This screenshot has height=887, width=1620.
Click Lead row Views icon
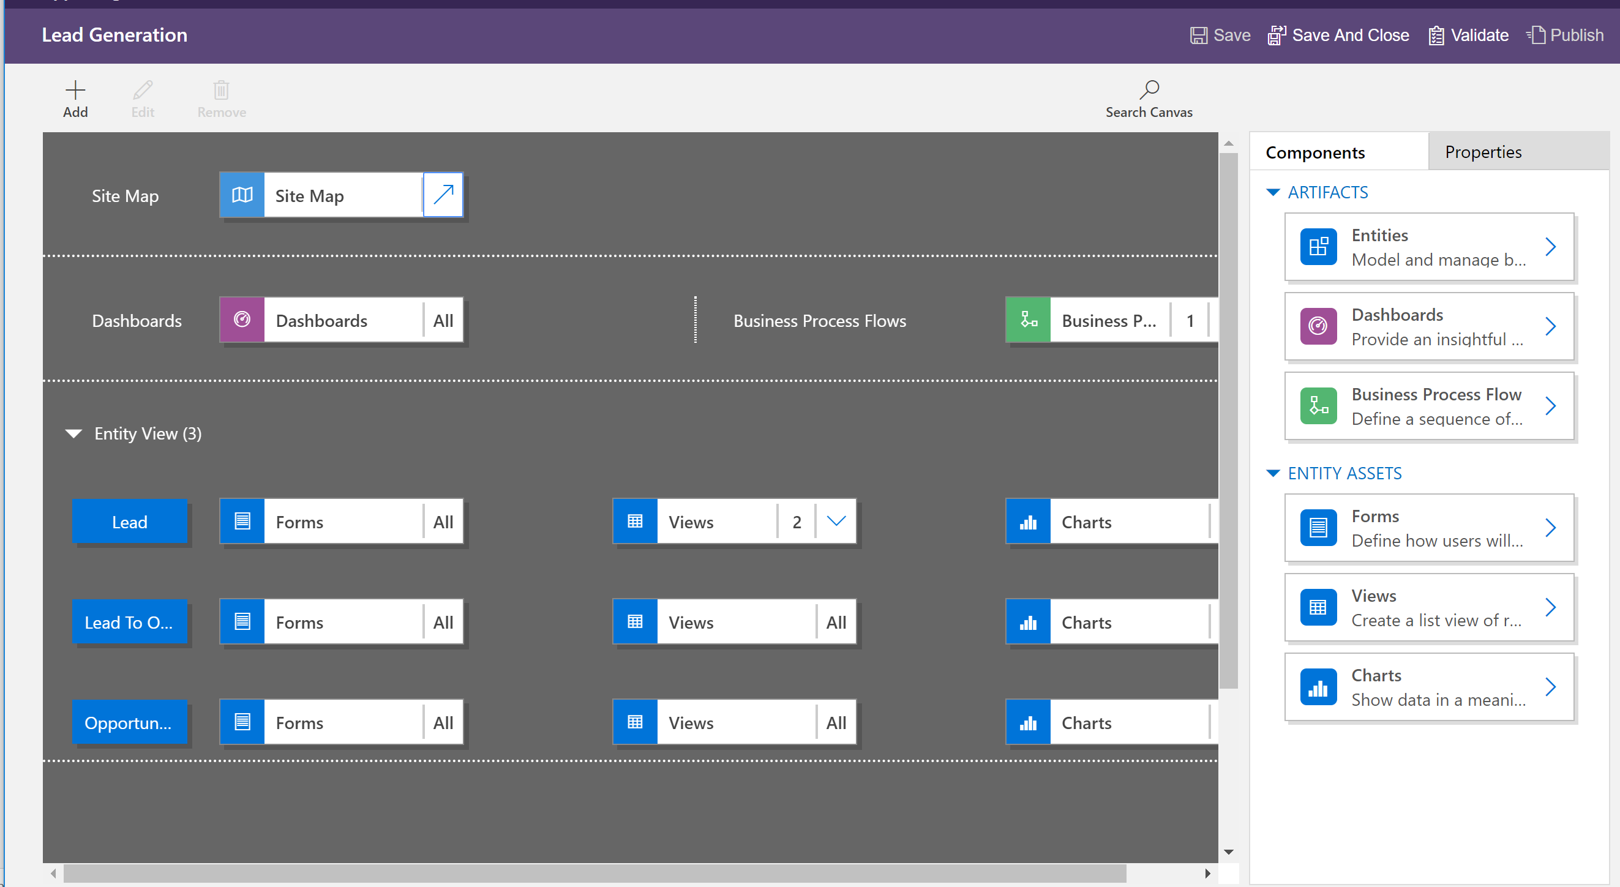(x=635, y=521)
